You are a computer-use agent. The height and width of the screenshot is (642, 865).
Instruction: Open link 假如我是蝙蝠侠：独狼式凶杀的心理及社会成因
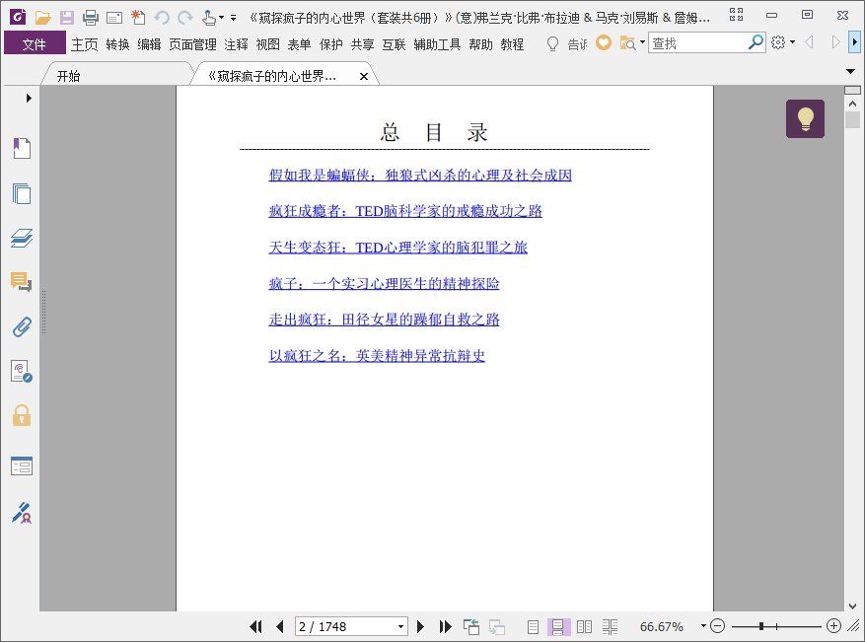pos(420,175)
